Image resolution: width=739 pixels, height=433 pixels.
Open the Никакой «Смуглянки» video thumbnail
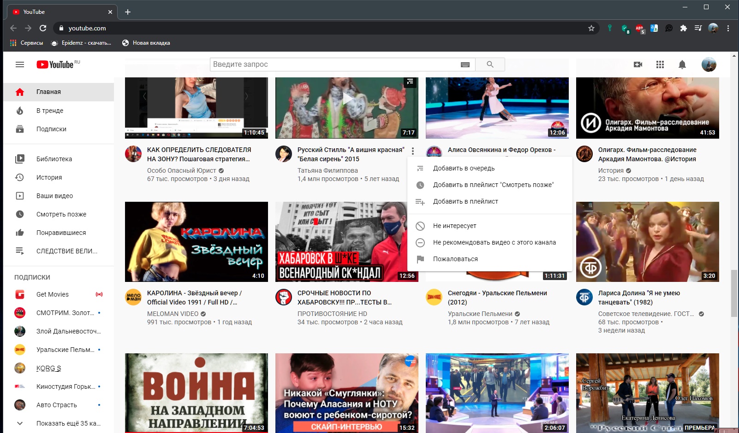pyautogui.click(x=347, y=393)
